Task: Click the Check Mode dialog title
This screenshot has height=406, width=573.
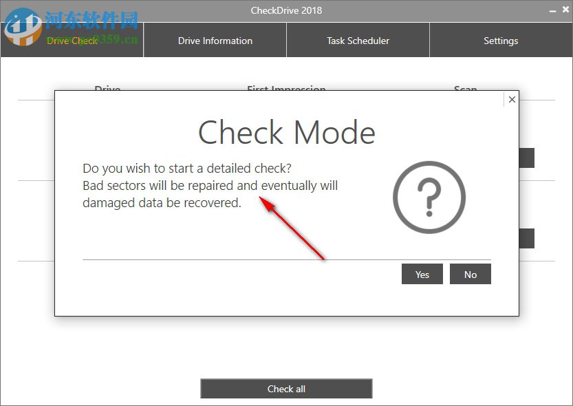Action: click(x=286, y=133)
